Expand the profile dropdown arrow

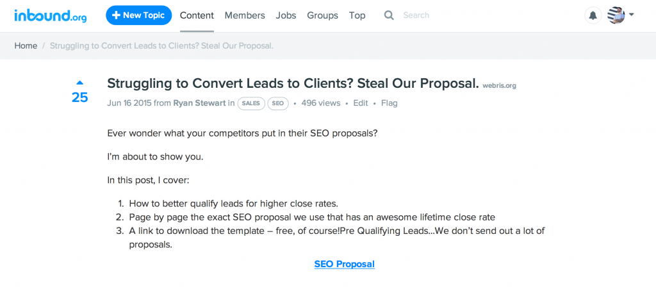pos(632,15)
